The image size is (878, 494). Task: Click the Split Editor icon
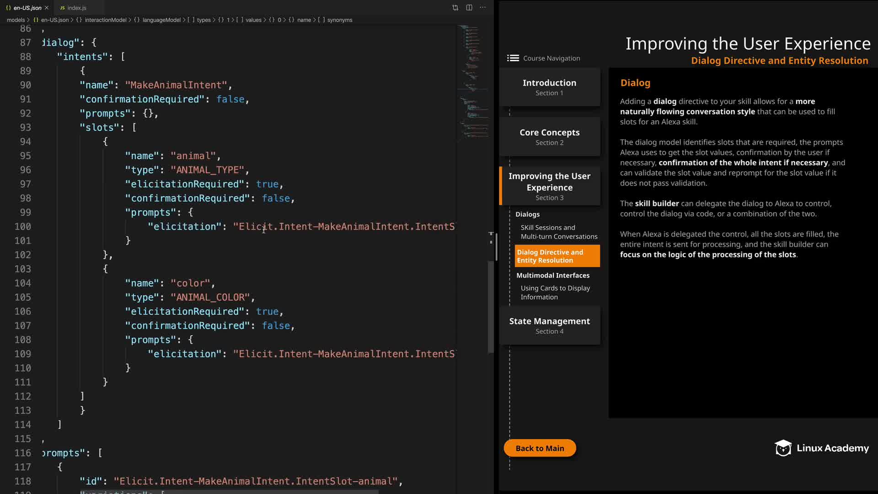point(469,8)
